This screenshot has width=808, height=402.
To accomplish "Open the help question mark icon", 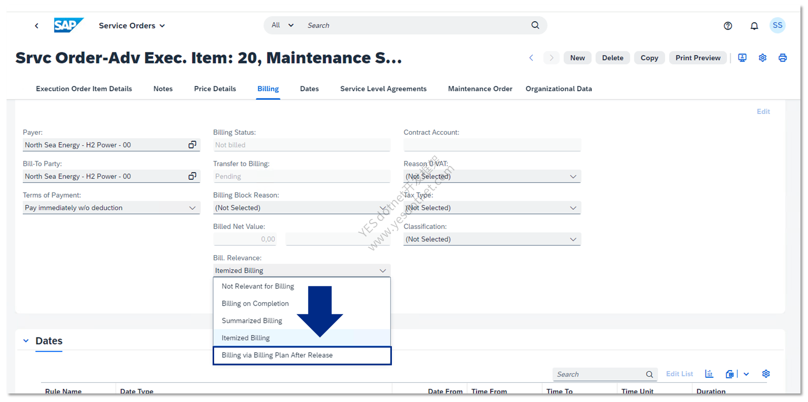I will point(728,26).
